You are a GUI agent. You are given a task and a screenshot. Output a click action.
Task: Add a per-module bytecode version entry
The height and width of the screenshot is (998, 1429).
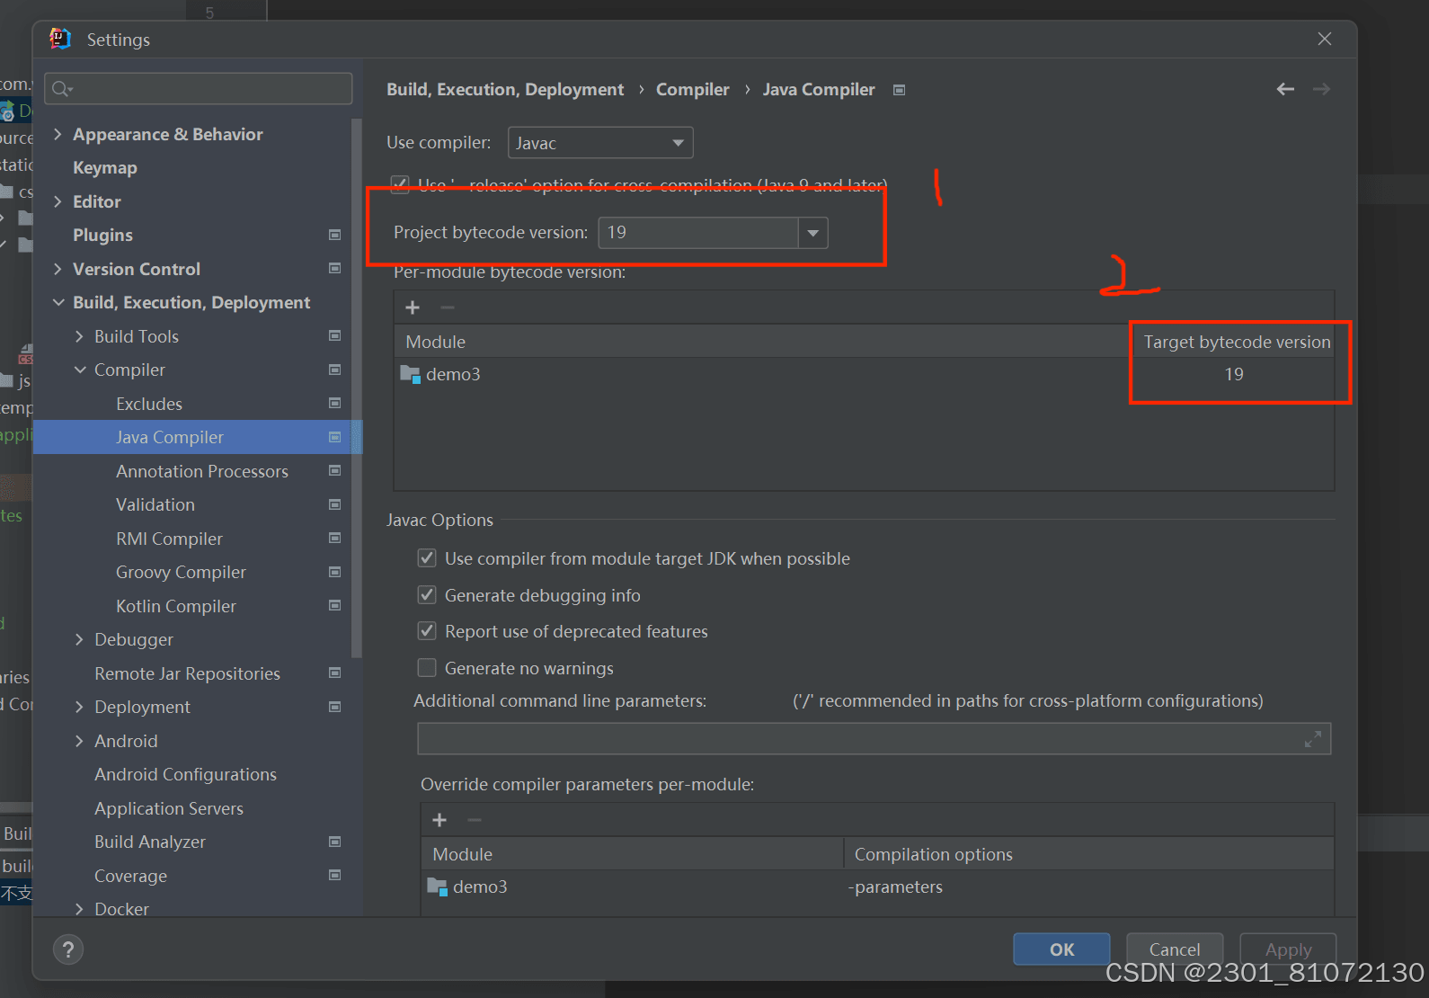coord(413,307)
